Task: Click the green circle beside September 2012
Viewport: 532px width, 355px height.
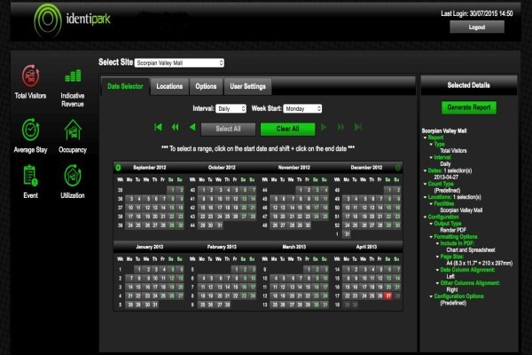Action: click(118, 168)
